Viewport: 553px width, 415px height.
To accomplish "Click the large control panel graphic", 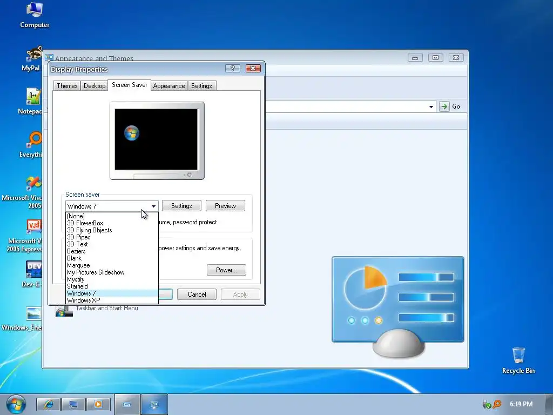I will point(398,306).
